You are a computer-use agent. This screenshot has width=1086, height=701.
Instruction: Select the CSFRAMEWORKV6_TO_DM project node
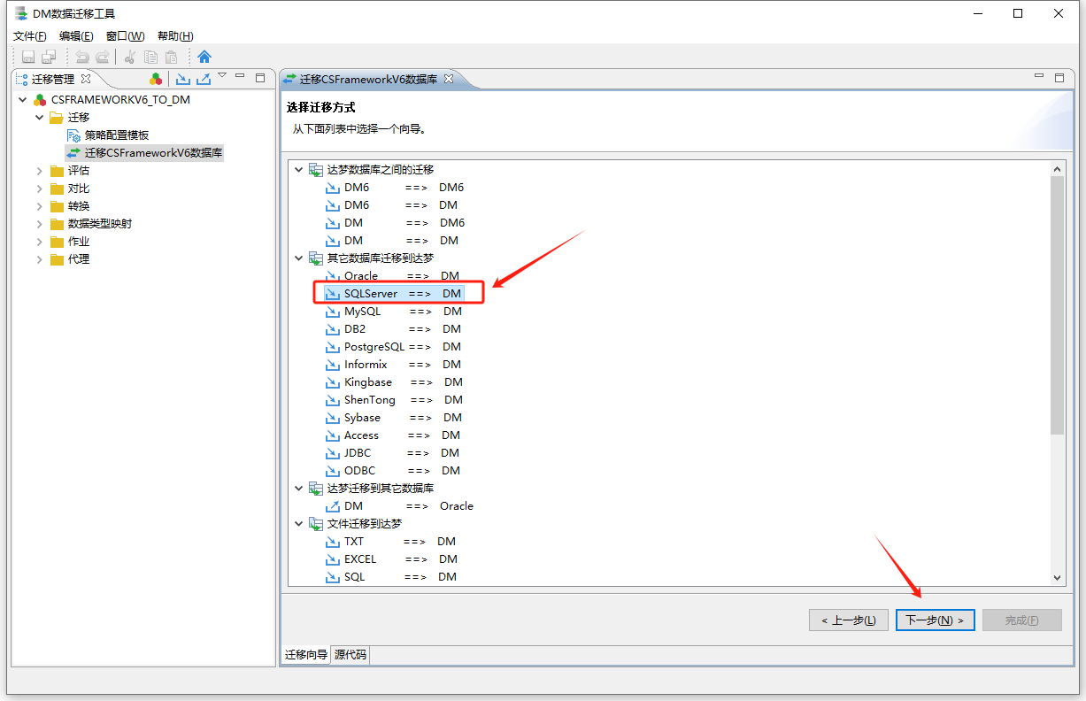click(120, 99)
